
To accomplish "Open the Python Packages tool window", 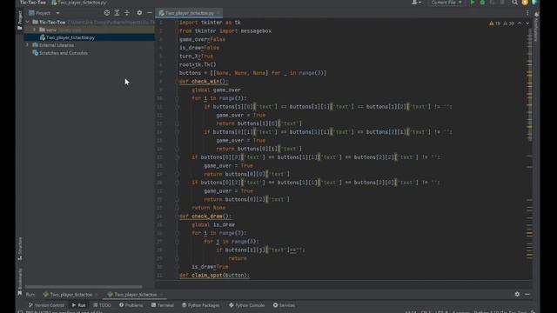I will coord(201,305).
